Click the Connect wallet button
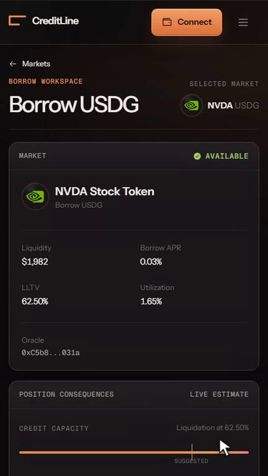The image size is (268, 476). coord(187,22)
